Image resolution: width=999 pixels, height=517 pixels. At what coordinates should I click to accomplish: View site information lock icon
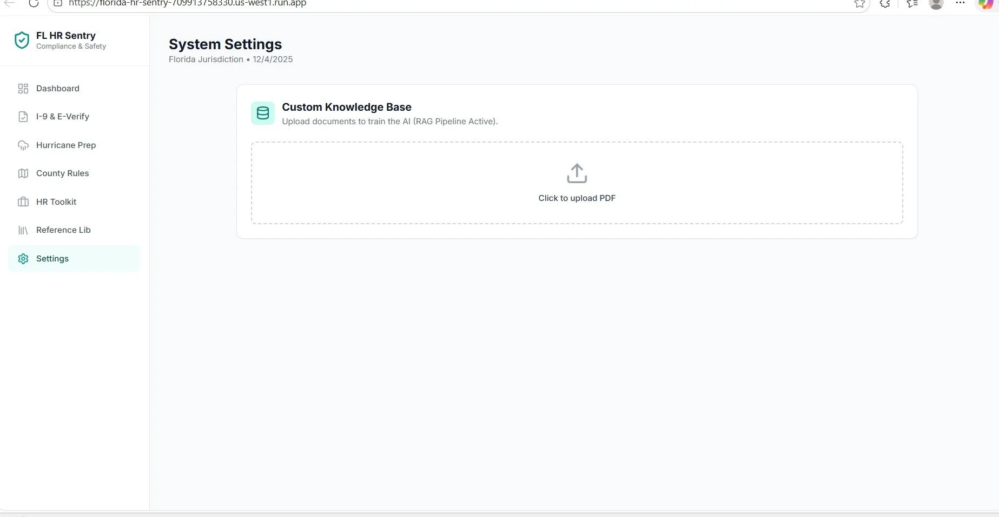point(58,3)
